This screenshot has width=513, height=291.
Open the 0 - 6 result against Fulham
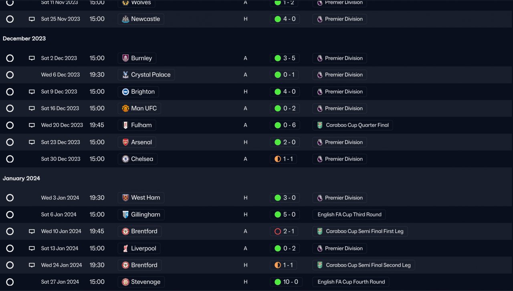point(285,125)
